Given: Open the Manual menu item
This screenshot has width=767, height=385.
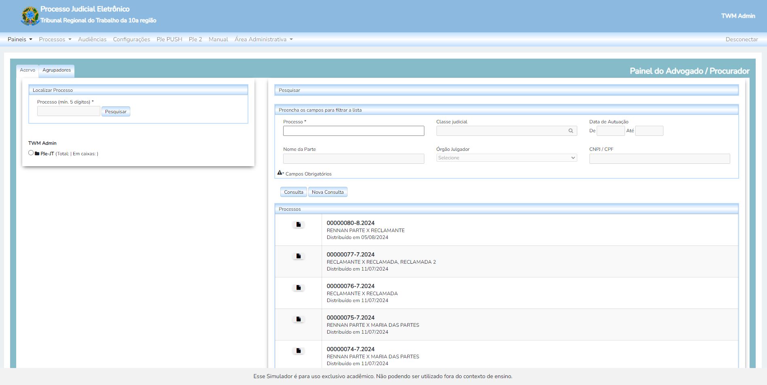Looking at the screenshot, I should [x=218, y=39].
